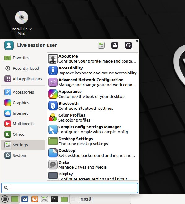Open the Desktop Settings icon
Viewport: 185px width, 204px height.
coord(53,141)
